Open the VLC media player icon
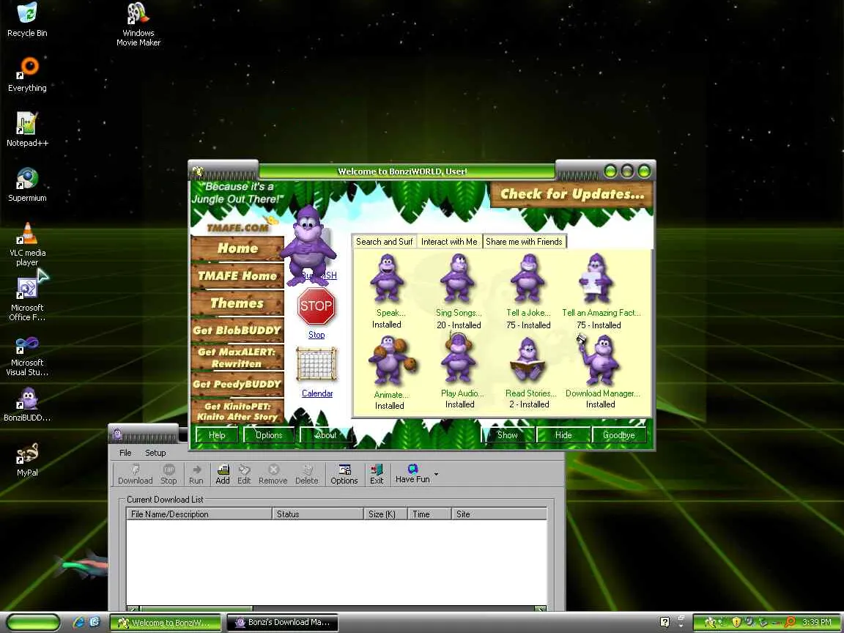The image size is (844, 633). pos(27,245)
